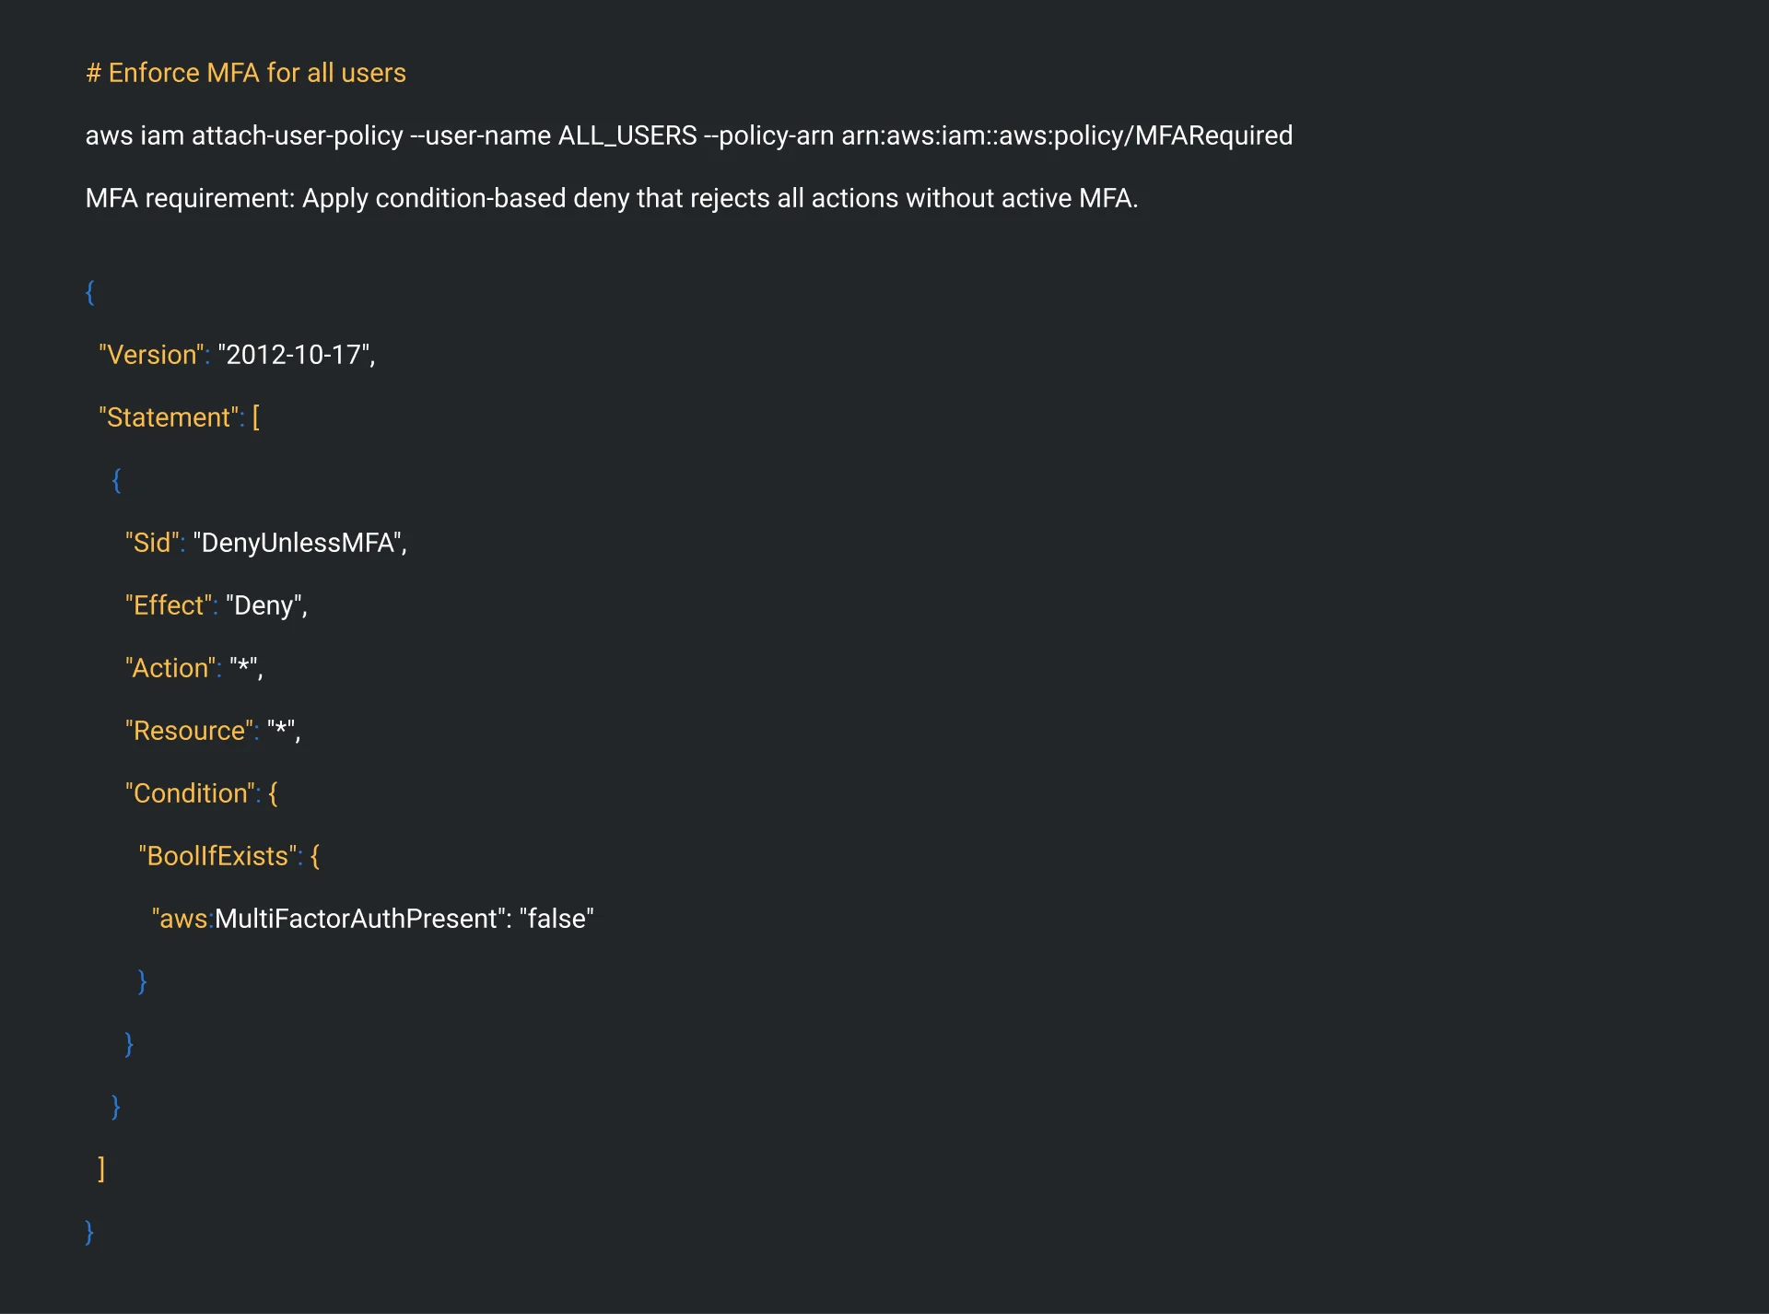Click the opening square bracket after Statement
1769x1314 pixels.
[x=256, y=417]
